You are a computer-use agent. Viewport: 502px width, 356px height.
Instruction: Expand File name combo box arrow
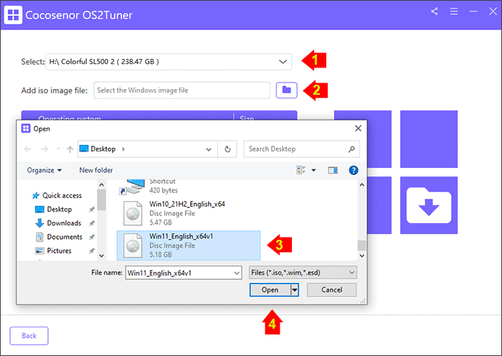coord(237,273)
